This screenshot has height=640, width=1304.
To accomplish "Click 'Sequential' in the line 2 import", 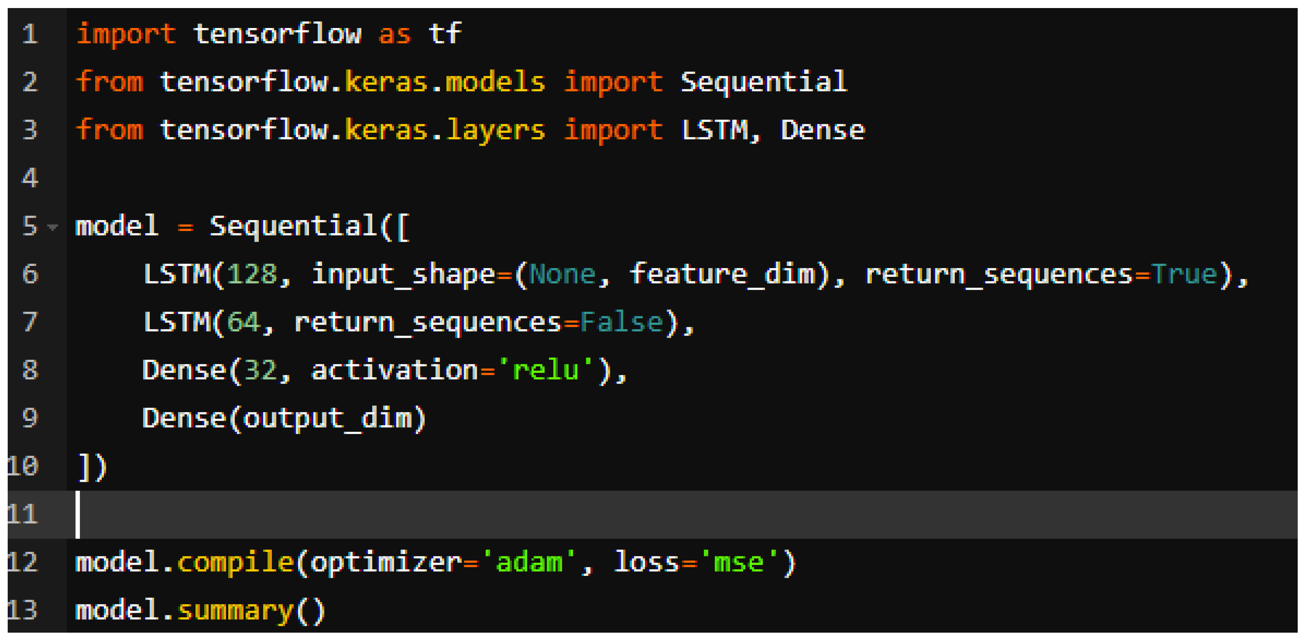I will click(763, 82).
